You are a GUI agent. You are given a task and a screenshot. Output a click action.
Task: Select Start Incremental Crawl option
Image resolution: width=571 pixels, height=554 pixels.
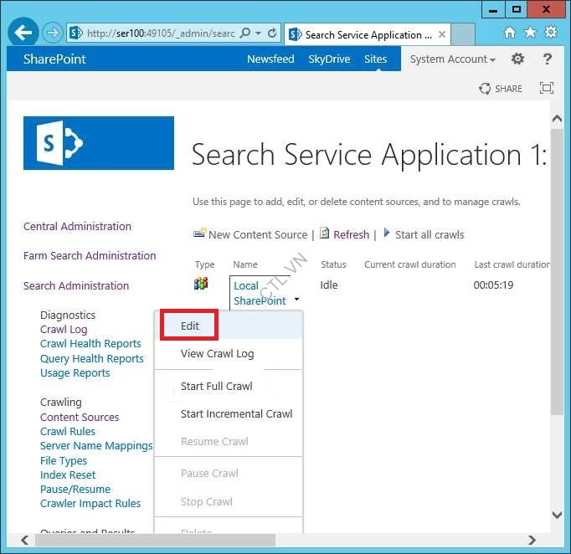coord(236,414)
